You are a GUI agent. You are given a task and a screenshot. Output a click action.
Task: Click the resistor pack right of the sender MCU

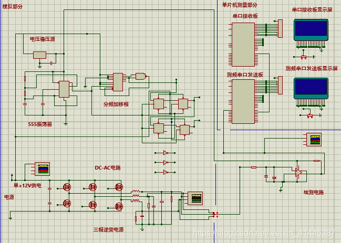click(281, 85)
